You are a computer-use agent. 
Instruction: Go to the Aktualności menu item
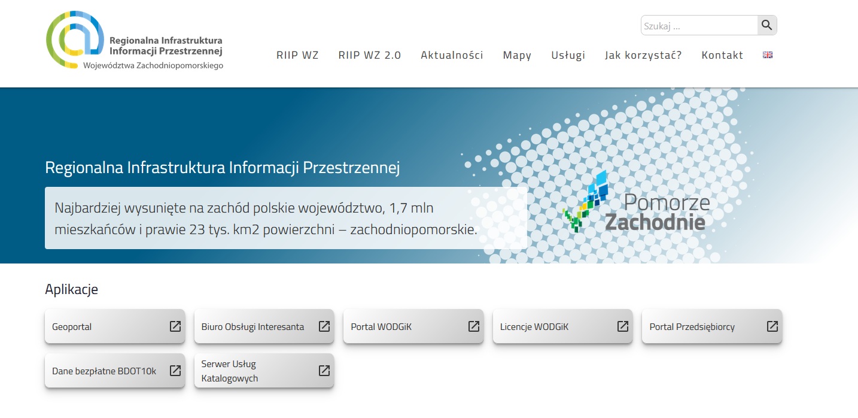tap(452, 55)
